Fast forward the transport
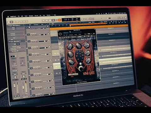The image size is (151, 113). pyautogui.click(x=47, y=20)
